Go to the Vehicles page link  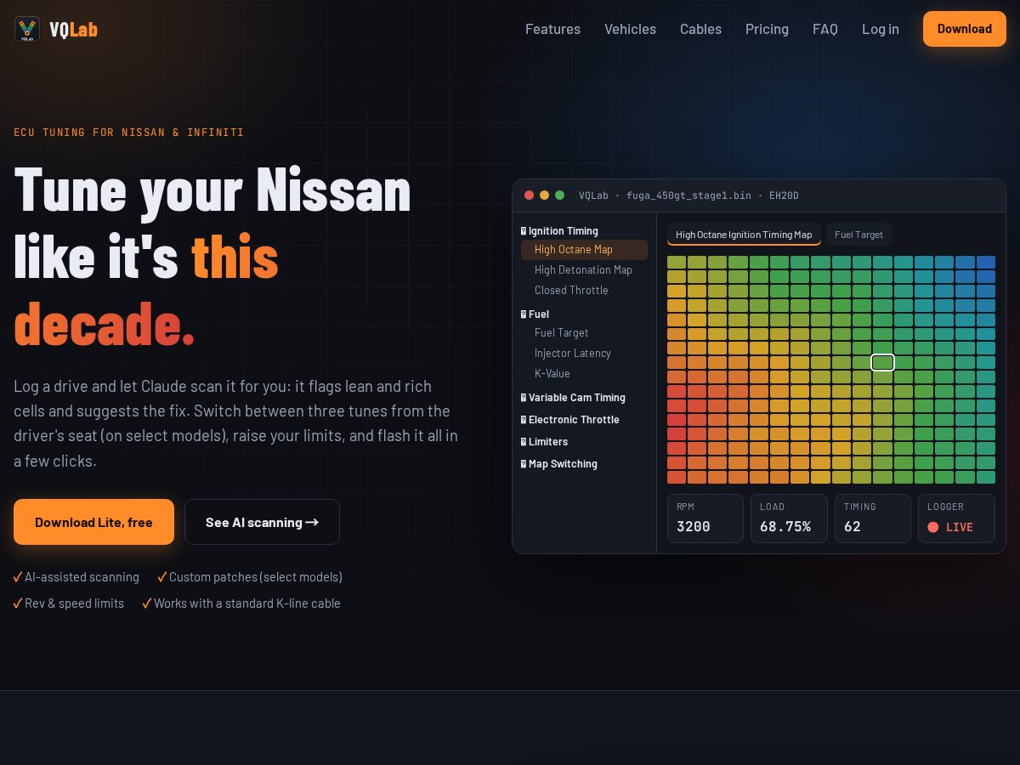(630, 29)
